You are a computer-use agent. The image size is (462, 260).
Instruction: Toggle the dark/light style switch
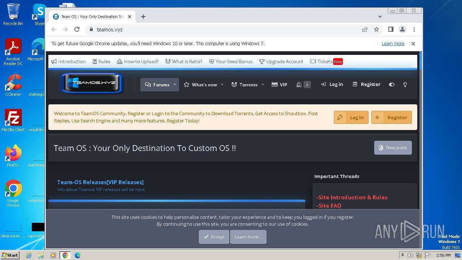pos(392,84)
